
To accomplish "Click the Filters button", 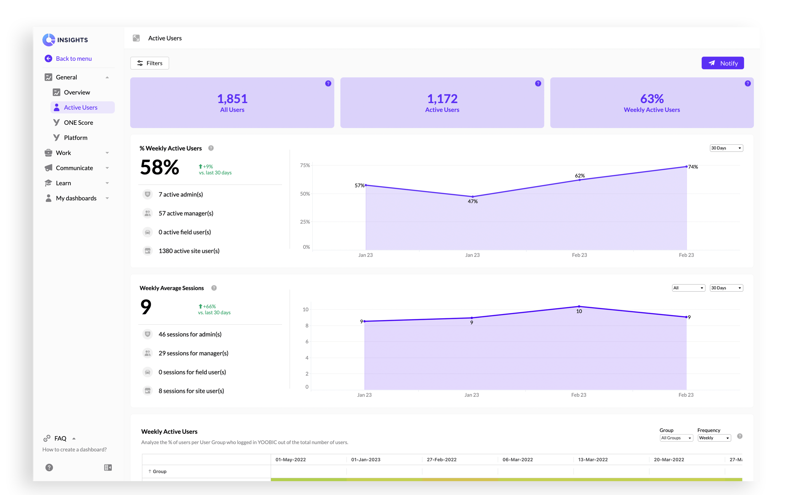I will [150, 63].
